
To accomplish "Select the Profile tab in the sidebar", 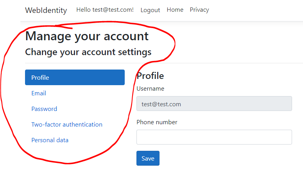I will point(75,77).
